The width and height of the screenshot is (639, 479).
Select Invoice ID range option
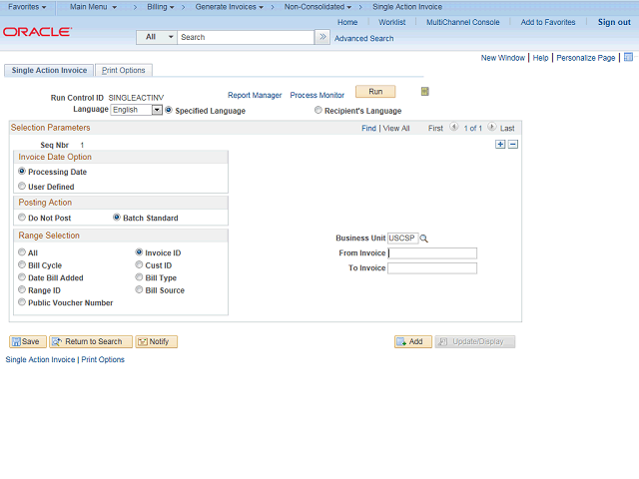[x=139, y=252]
